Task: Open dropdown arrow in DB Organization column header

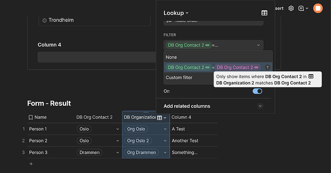Action: tap(165, 118)
